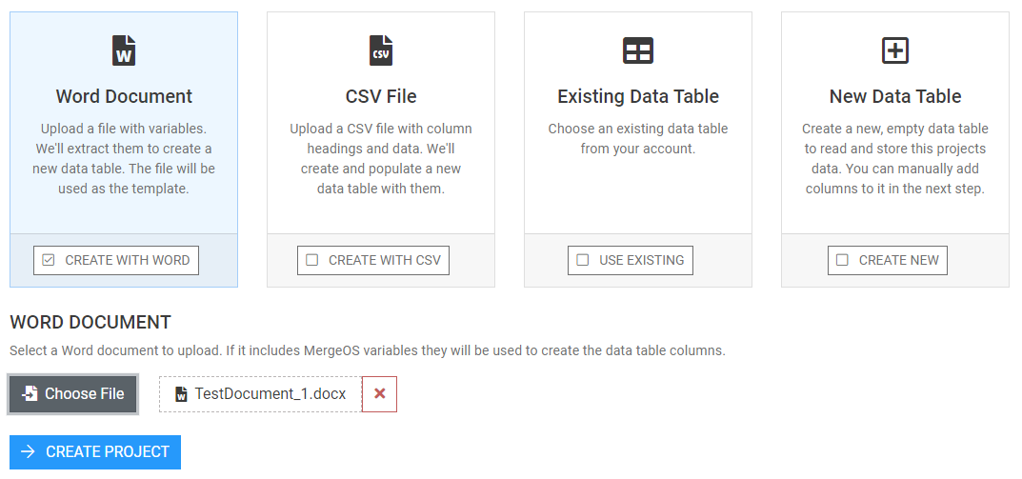This screenshot has width=1022, height=479.
Task: Click the upload icon in Choose File
Action: click(30, 394)
